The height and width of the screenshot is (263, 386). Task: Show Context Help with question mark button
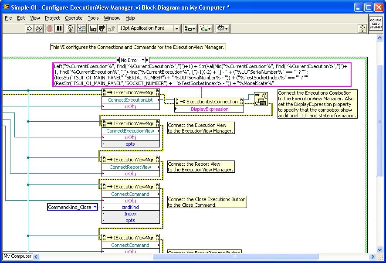point(362,29)
